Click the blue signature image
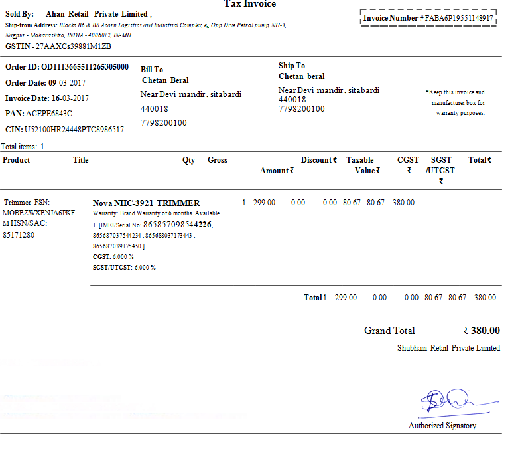Image resolution: width=518 pixels, height=465 pixels. point(459,403)
